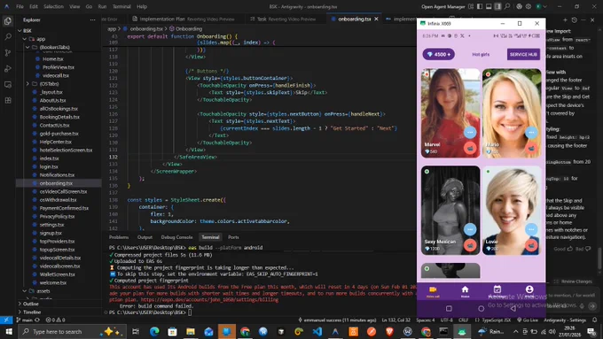The height and width of the screenshot is (339, 603).
Task: Tap video call icon on Marvel's card
Action: [470, 148]
